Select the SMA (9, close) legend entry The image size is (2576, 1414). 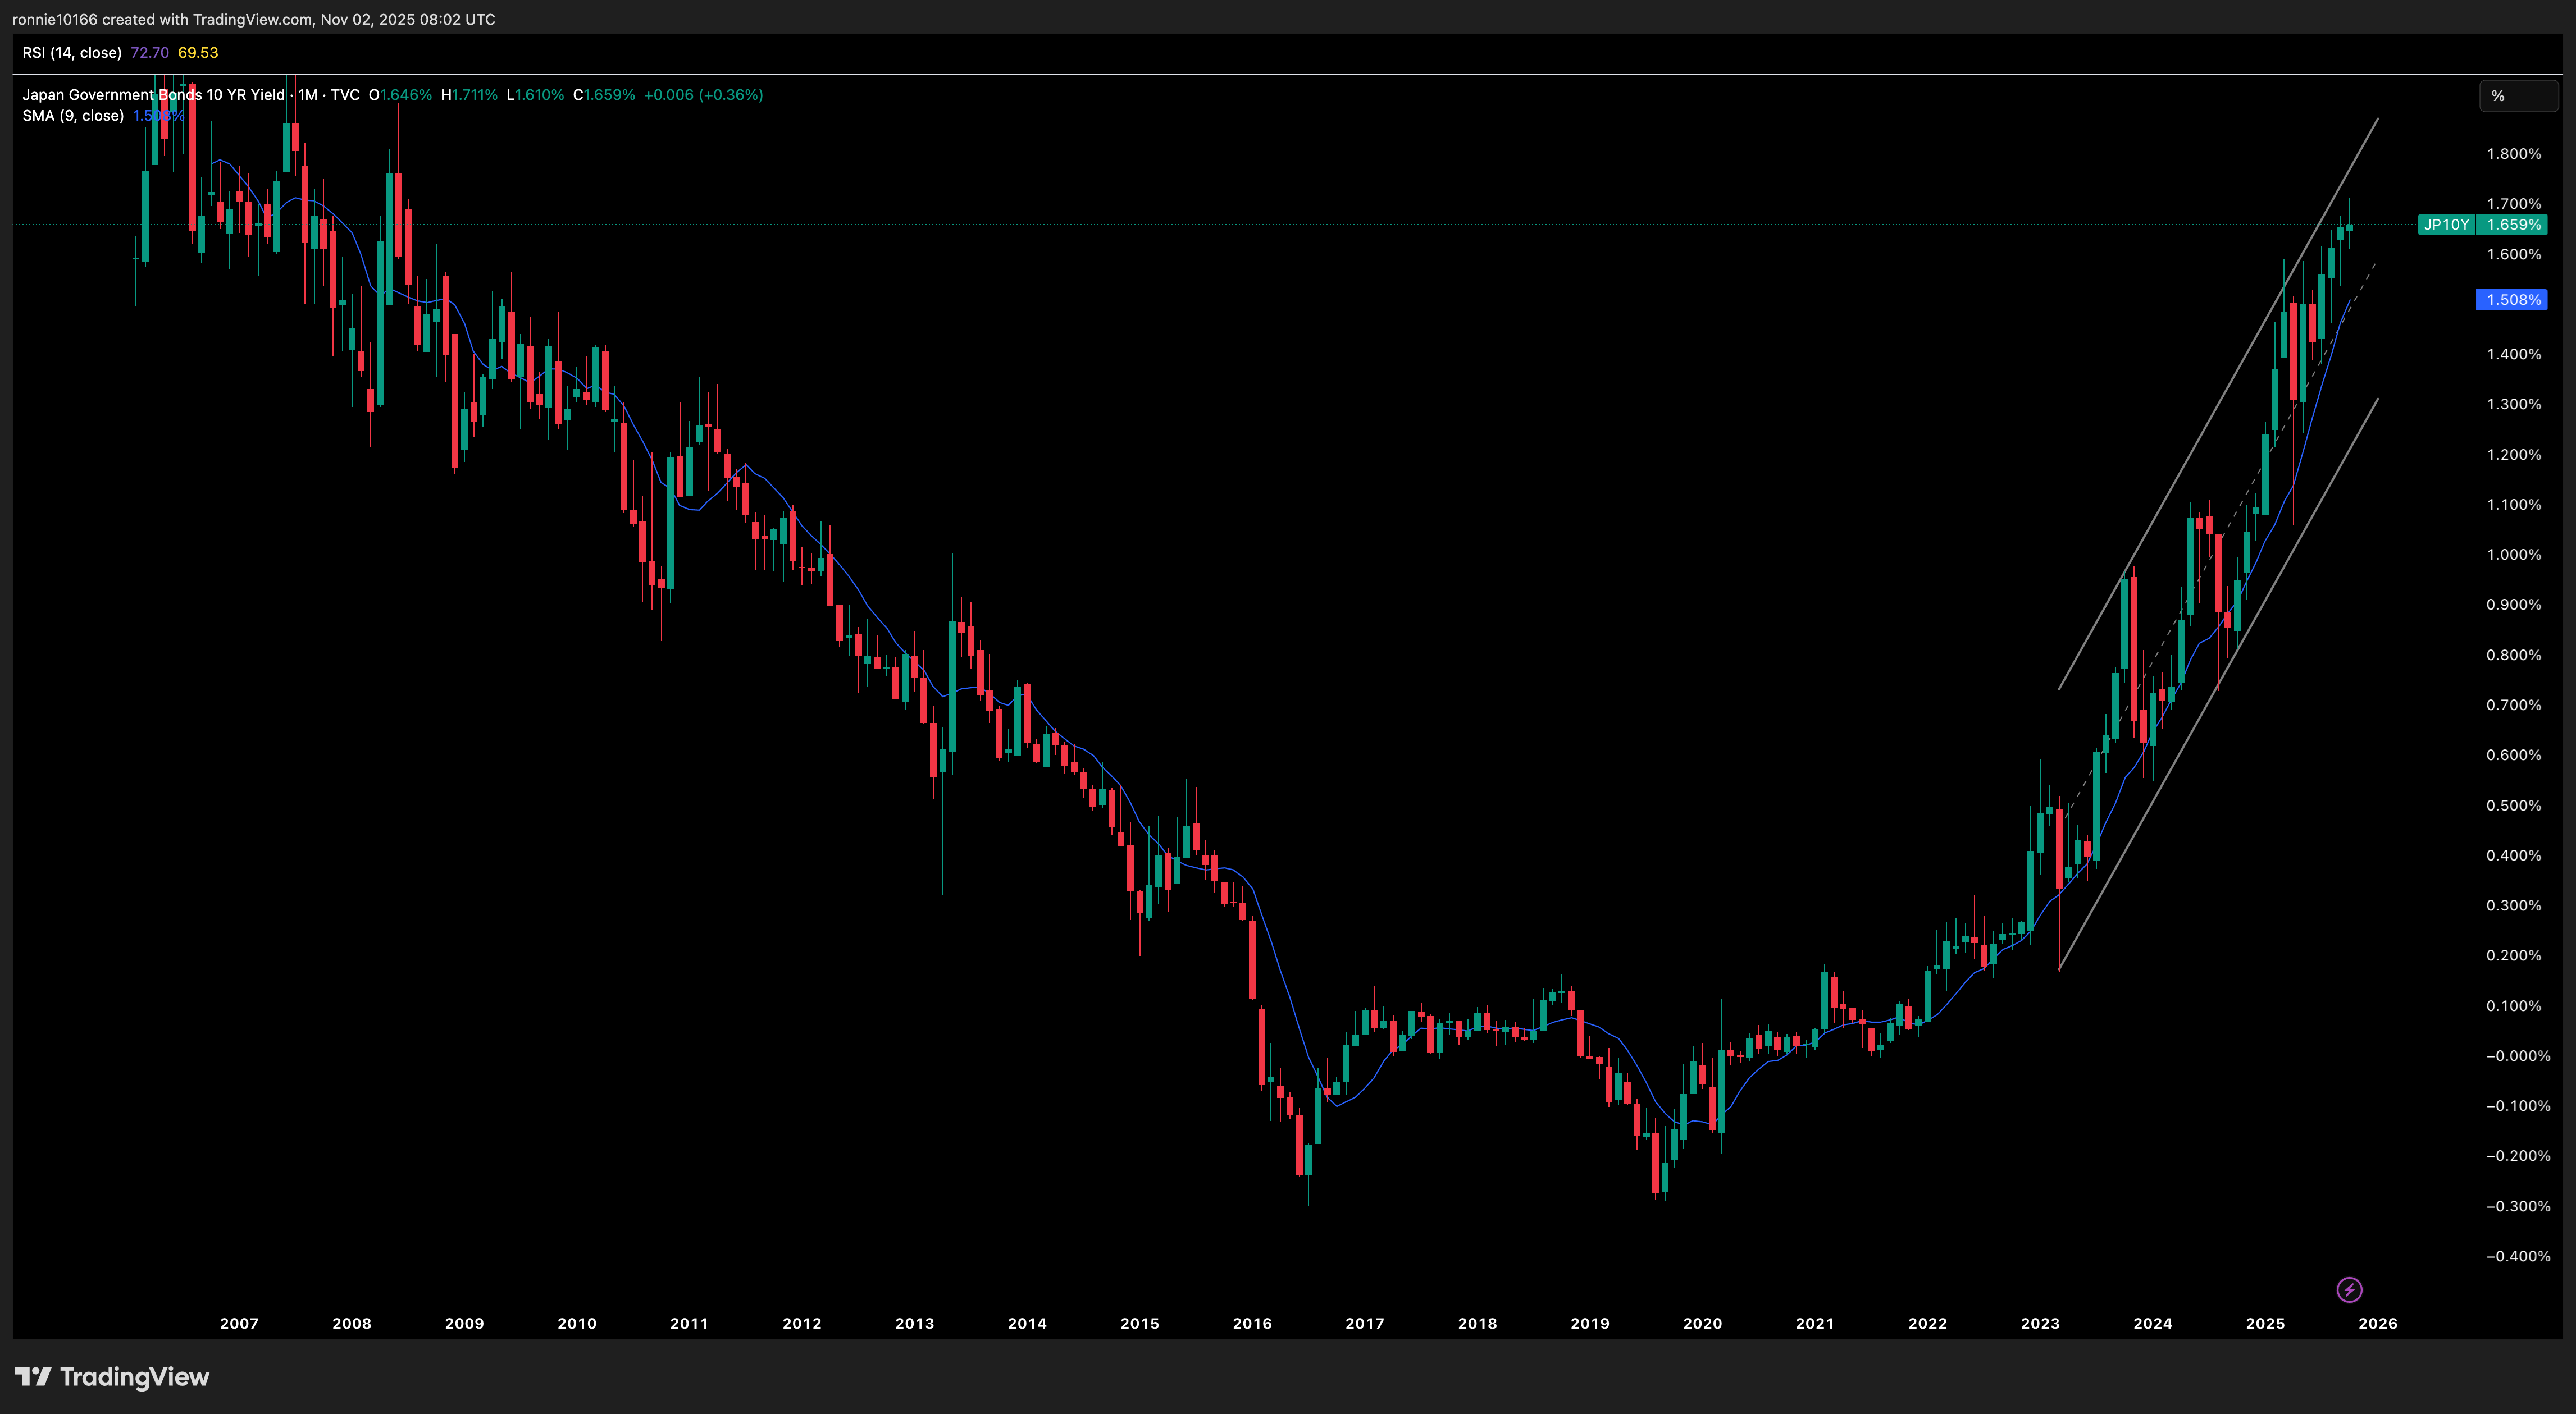pos(73,115)
